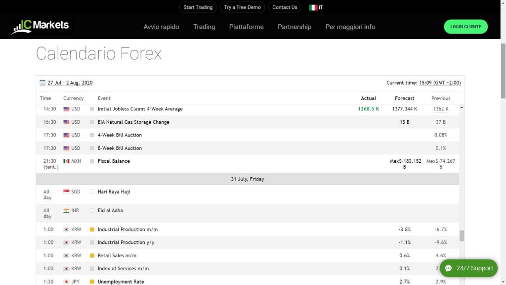Click the Singapore flag next to SGD

[66, 192]
